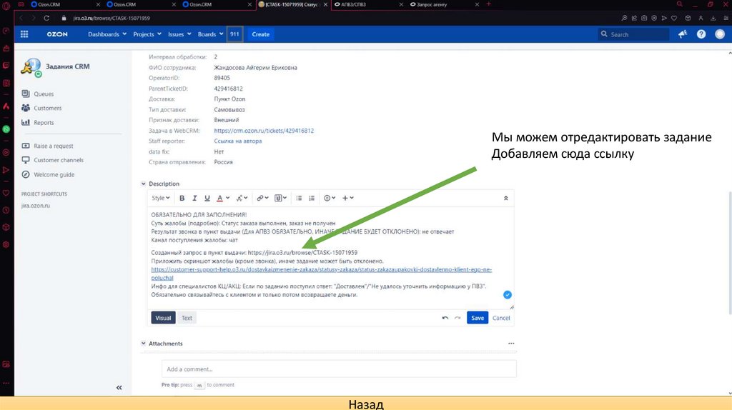Viewport: 732px width, 410px height.
Task: Open the user profile avatar
Action: pyautogui.click(x=719, y=34)
